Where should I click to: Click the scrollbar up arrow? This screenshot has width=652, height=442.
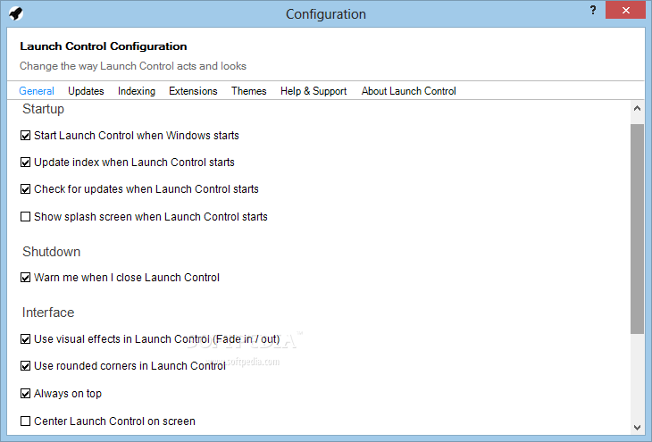(x=637, y=109)
